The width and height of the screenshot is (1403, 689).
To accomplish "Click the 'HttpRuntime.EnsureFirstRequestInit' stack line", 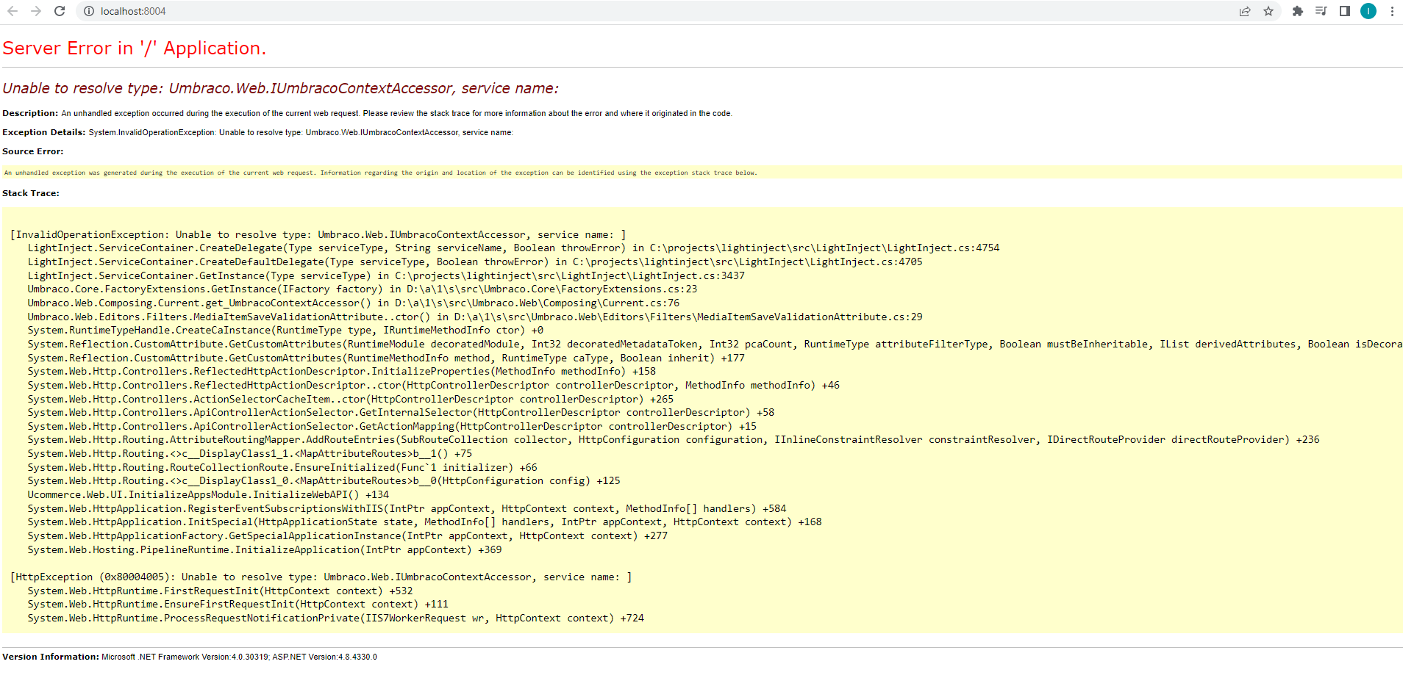I will tap(238, 605).
